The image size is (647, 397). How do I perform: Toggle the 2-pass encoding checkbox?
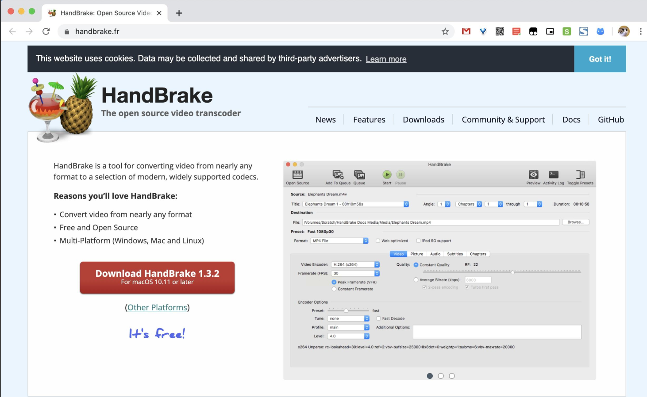[x=424, y=287]
